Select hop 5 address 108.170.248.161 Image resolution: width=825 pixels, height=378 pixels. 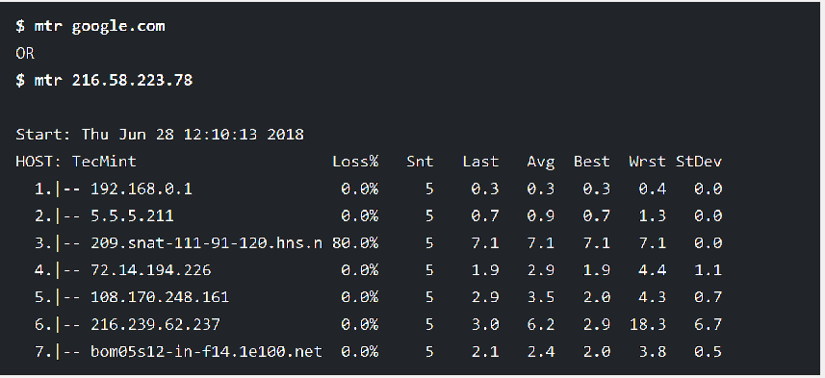tap(160, 297)
